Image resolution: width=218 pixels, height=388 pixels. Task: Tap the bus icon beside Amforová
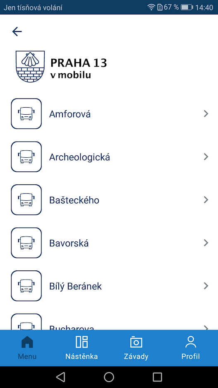[26, 113]
